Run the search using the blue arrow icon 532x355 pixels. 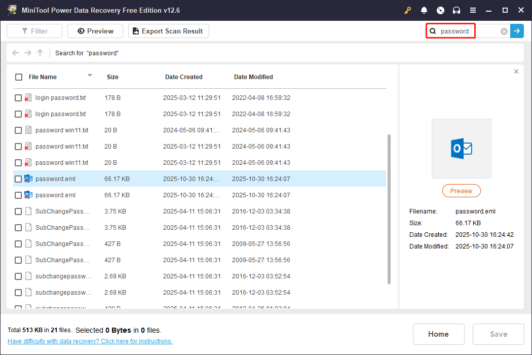pyautogui.click(x=517, y=31)
